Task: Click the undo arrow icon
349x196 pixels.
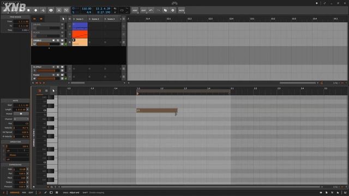Action: 151,10
